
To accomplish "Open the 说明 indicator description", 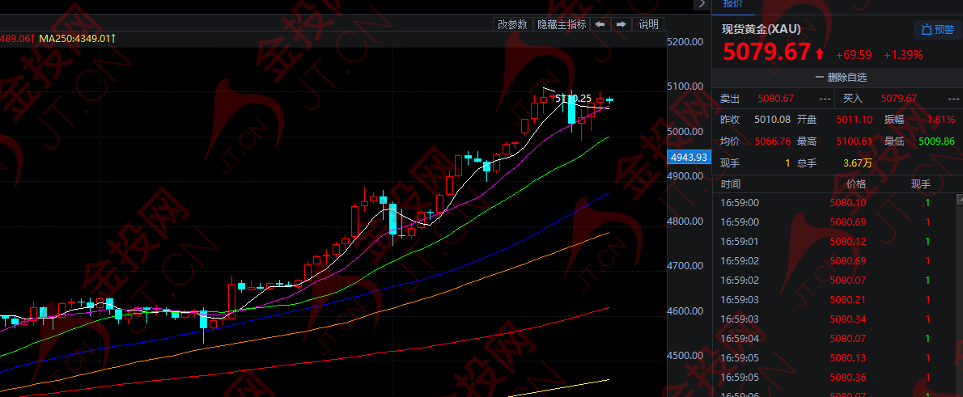I will tap(648, 24).
